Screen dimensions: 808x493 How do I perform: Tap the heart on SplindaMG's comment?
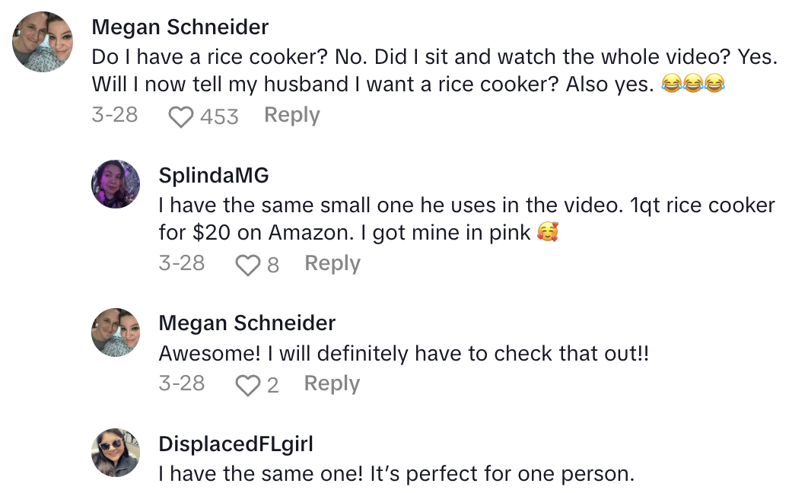tap(248, 265)
